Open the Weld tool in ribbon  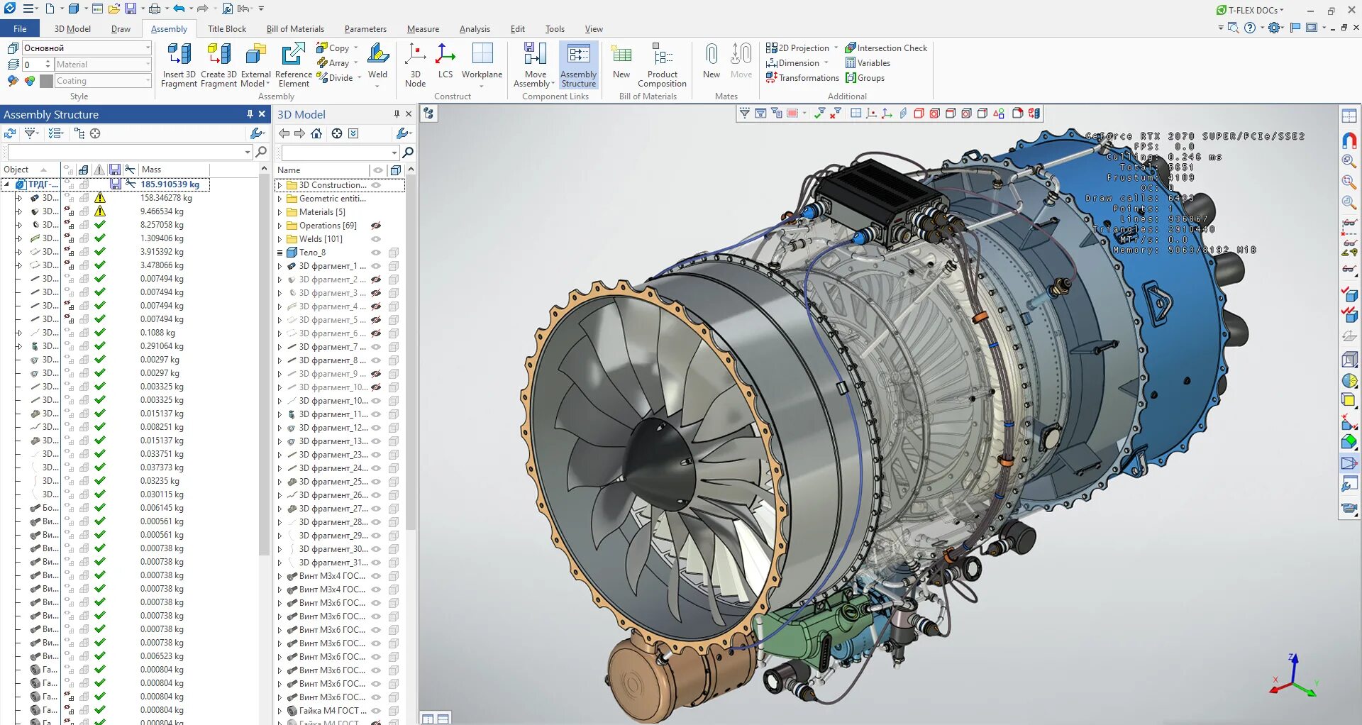click(377, 65)
